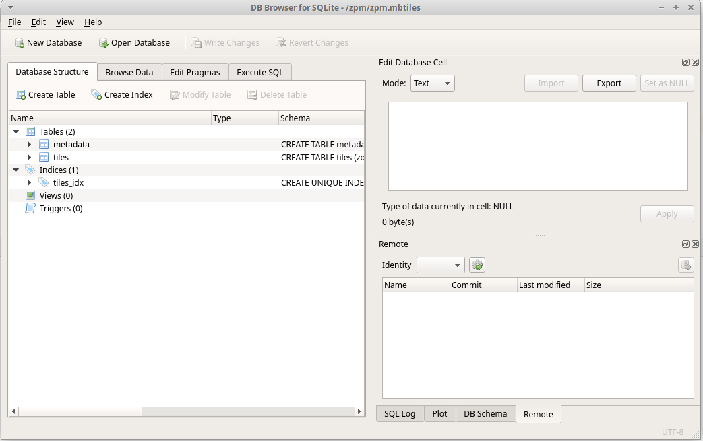This screenshot has height=441, width=703.
Task: Open the View menu
Action: pyautogui.click(x=65, y=22)
